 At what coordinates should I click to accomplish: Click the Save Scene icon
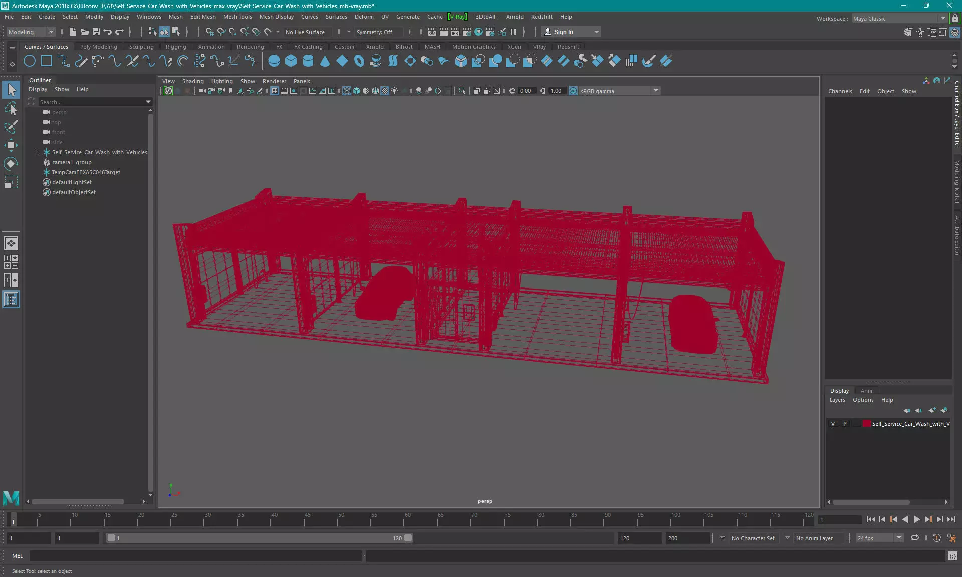pyautogui.click(x=96, y=32)
